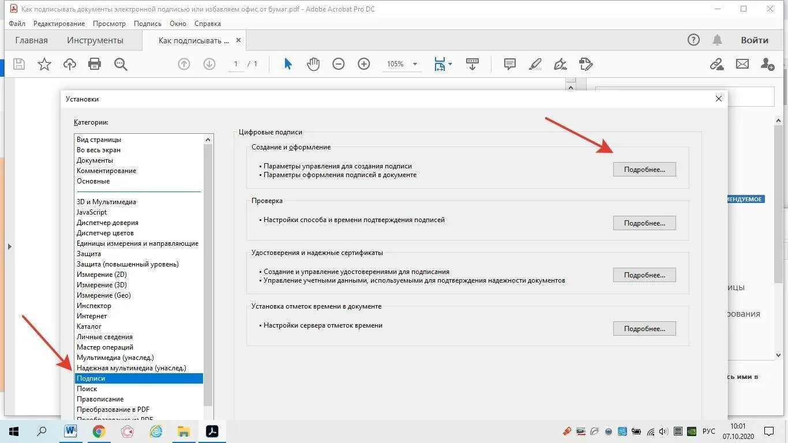Close the Установки dialog
The image size is (788, 443).
click(718, 99)
